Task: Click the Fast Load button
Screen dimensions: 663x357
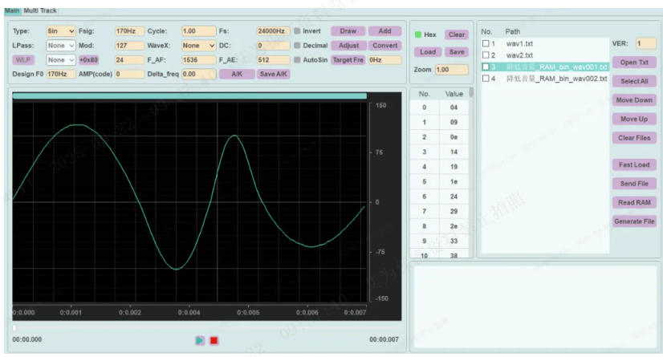Action: coord(634,164)
